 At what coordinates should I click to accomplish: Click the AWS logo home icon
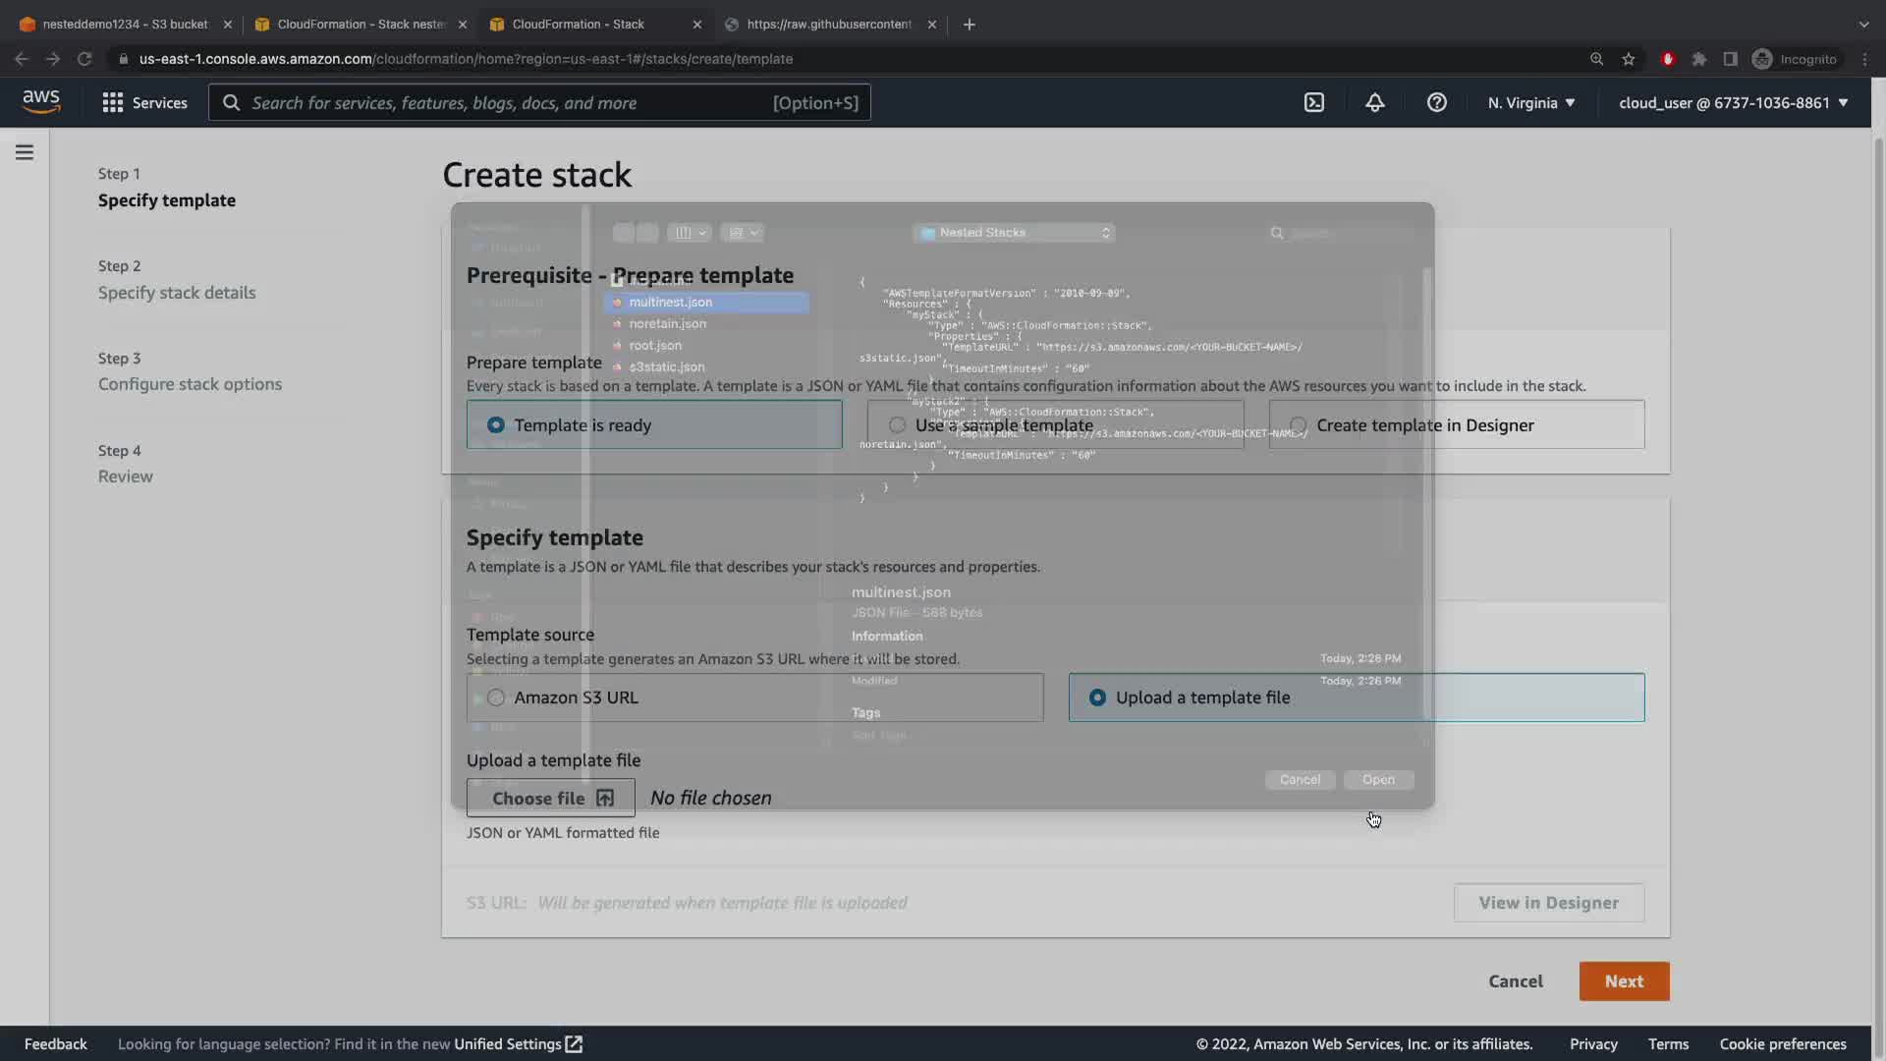click(x=41, y=101)
